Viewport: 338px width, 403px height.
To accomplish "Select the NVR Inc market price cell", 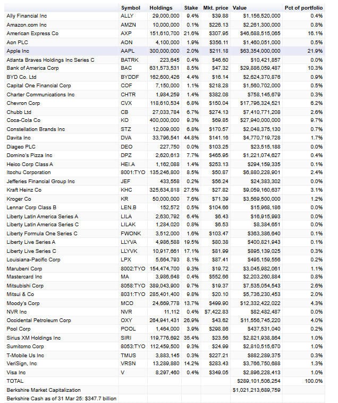I will click(x=216, y=312).
